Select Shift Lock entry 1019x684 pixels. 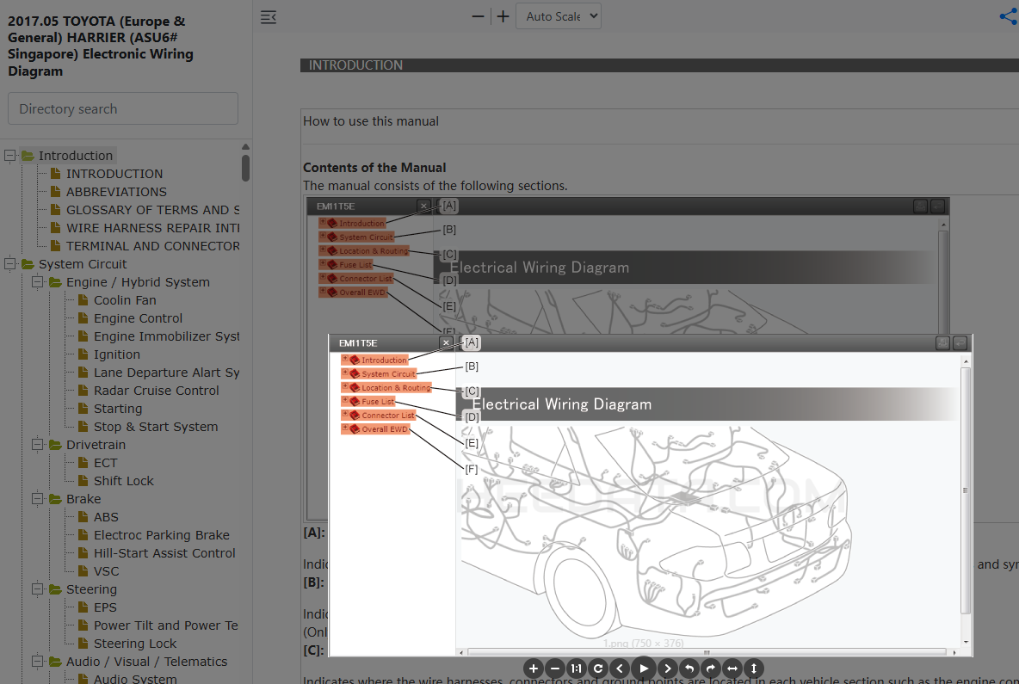[x=123, y=481]
